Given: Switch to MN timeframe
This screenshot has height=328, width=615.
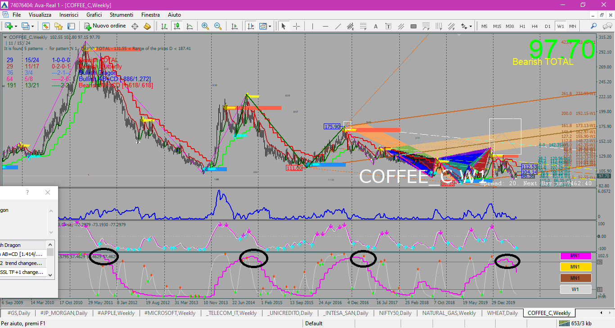Looking at the screenshot, I should coord(573,26).
